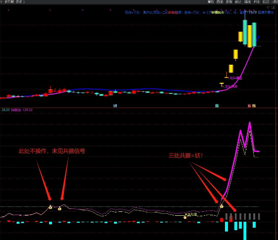Click the yellow event marker on time axis
278x240 pixels.
coord(254,106)
